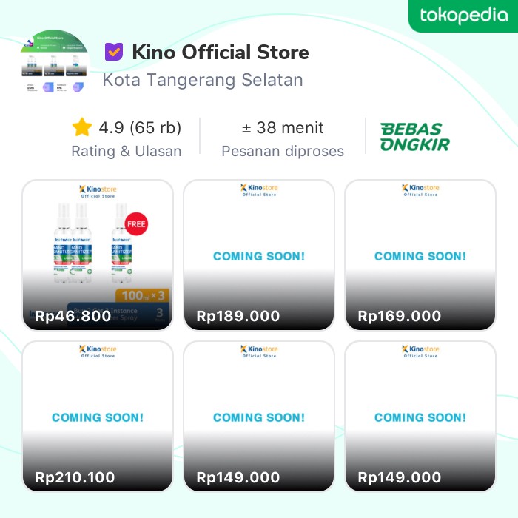Viewport: 518px width, 518px height.
Task: Click the Rating & Ulasan label
Action: coord(126,151)
